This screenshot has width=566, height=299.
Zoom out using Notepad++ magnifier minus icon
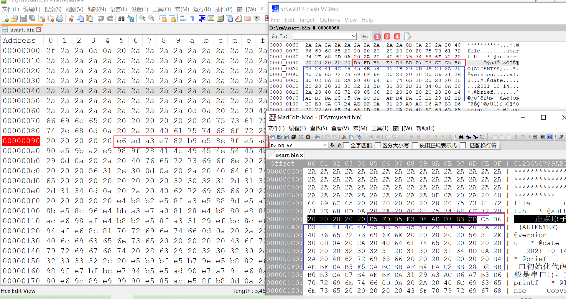click(x=152, y=19)
